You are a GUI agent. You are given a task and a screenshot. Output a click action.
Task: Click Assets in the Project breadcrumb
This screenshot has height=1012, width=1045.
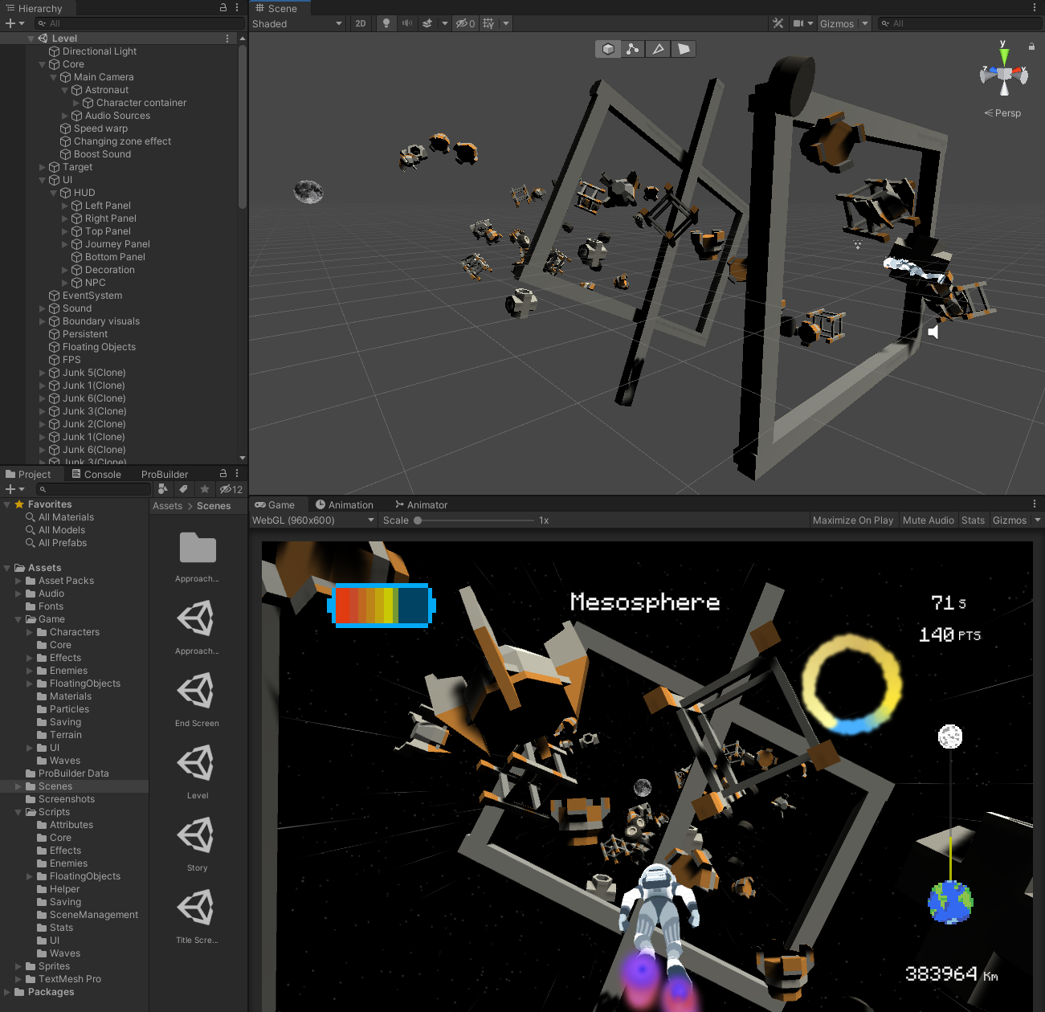click(x=167, y=506)
